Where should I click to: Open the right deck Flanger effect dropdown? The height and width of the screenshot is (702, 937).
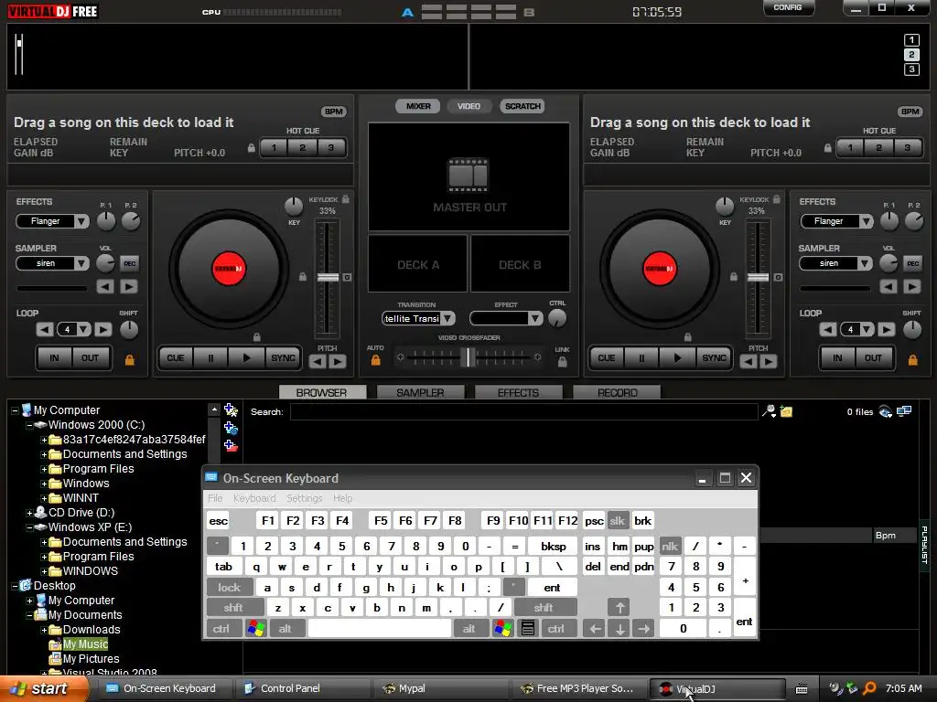pos(866,221)
